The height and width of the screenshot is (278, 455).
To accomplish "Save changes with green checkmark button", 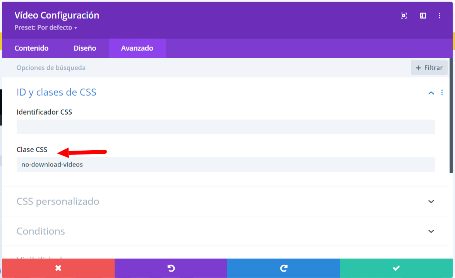I will click(x=396, y=268).
